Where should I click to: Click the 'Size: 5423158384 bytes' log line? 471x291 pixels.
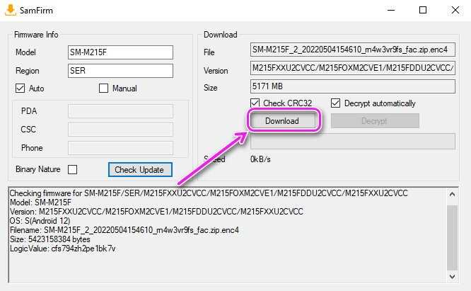[50, 239]
